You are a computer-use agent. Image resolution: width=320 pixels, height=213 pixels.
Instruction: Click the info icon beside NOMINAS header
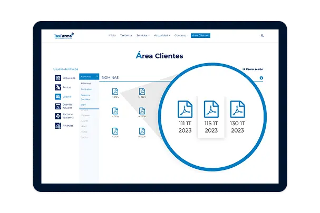click(261, 78)
